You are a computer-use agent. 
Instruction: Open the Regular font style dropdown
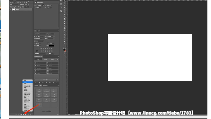point(50,34)
